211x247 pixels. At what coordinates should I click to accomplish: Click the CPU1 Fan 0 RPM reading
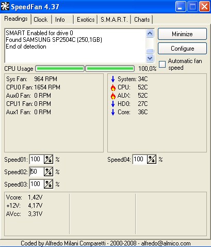(x=28, y=104)
